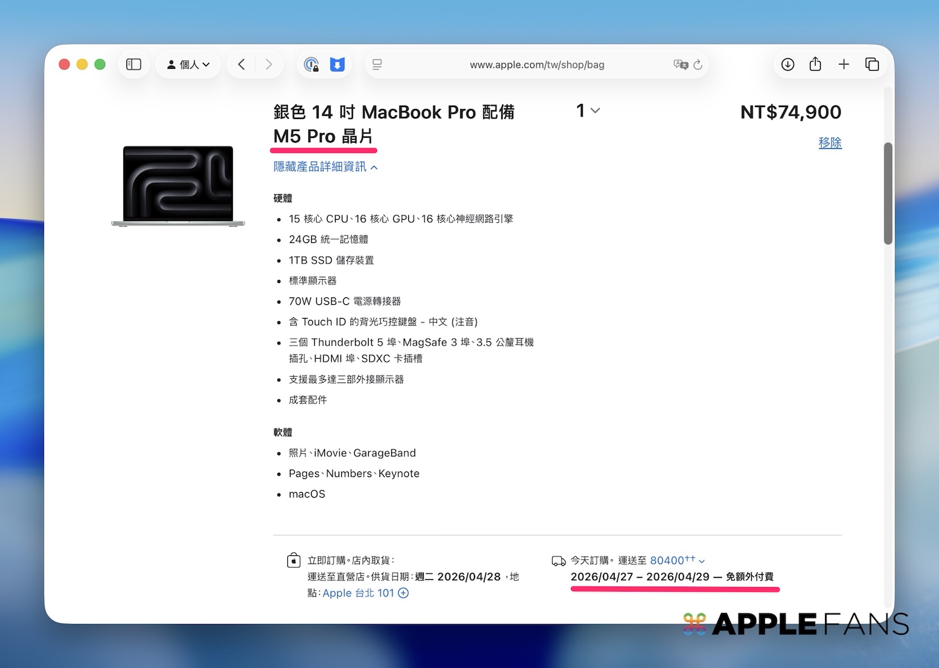Click the privacy shield extension icon
Image resolution: width=939 pixels, height=668 pixels.
click(311, 64)
